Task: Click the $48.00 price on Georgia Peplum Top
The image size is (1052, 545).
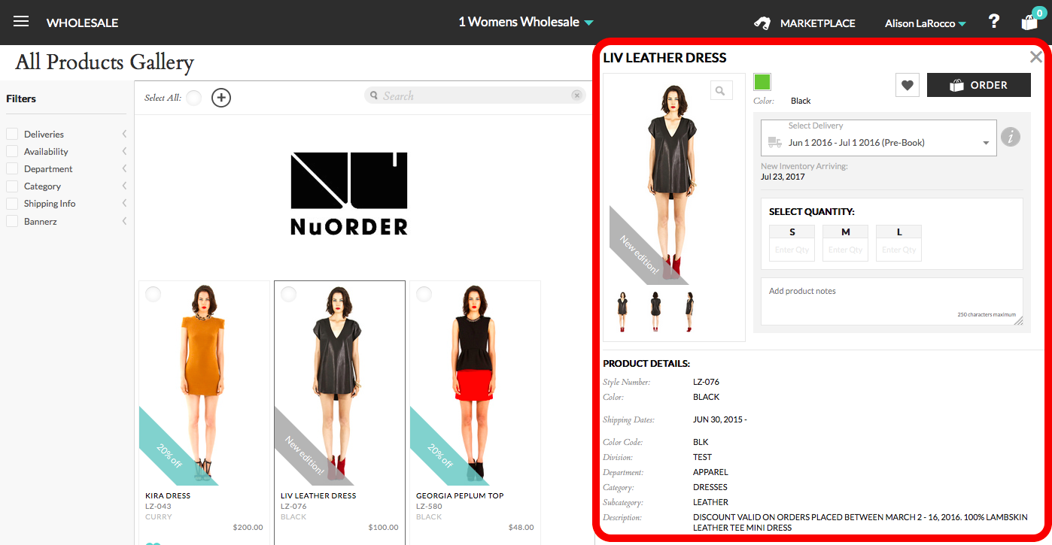Action: pos(521,527)
